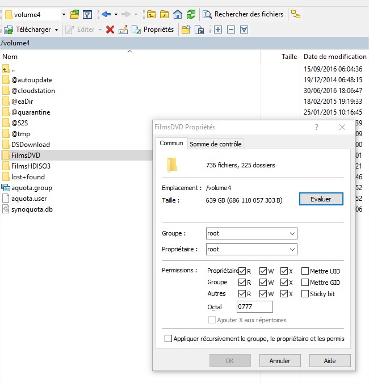This screenshot has height=383, width=369.
Task: Open Propriétés from the toolbar
Action: coord(153,30)
